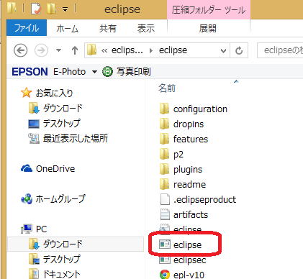Select the eclipsec file
303x279 pixels.
190,260
